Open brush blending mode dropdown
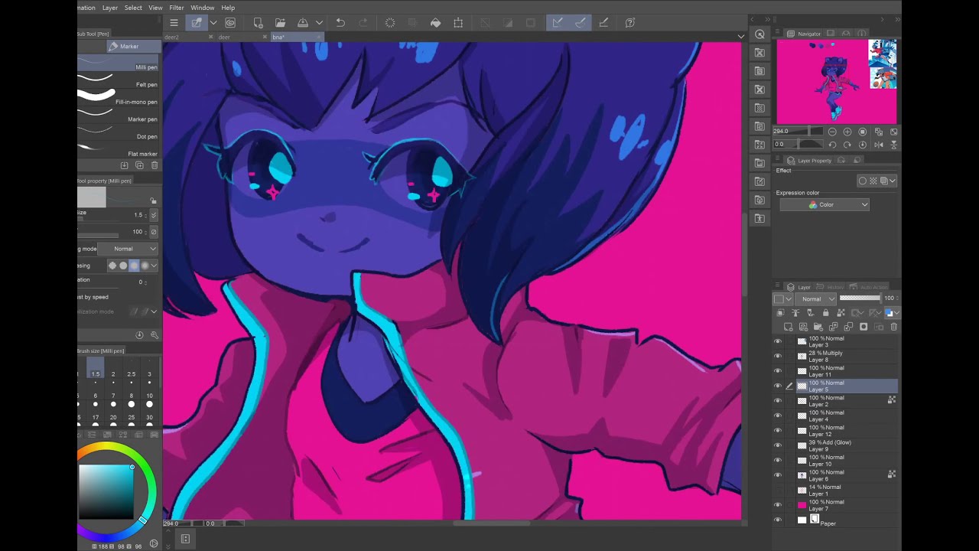 click(x=128, y=249)
